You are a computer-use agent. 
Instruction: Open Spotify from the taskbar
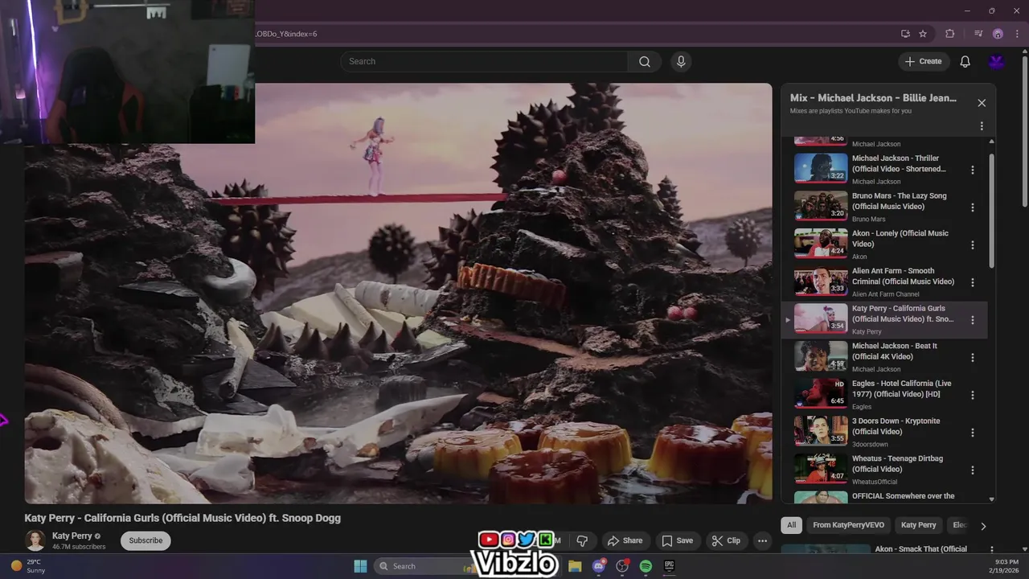(x=646, y=566)
